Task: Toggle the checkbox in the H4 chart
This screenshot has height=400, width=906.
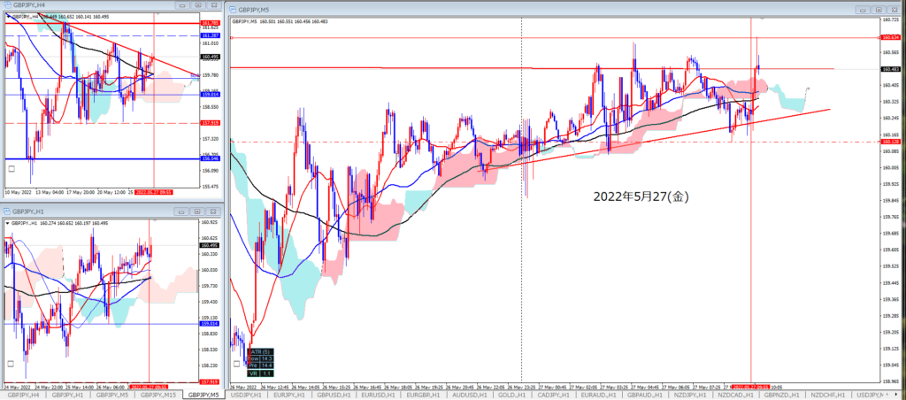Action: point(12,166)
